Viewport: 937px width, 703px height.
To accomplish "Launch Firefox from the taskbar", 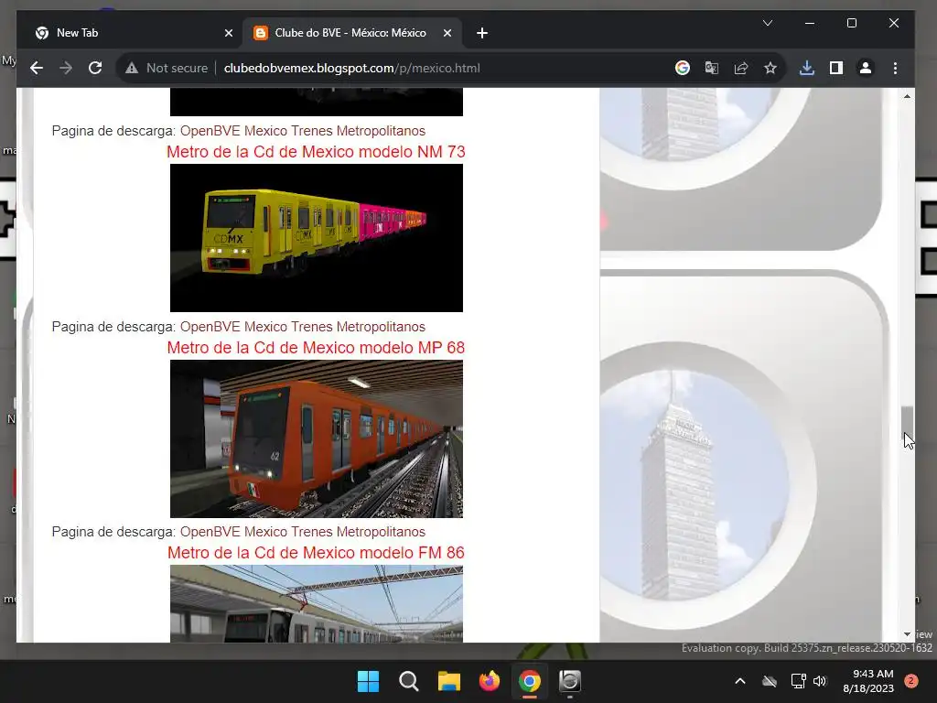I will (x=490, y=681).
